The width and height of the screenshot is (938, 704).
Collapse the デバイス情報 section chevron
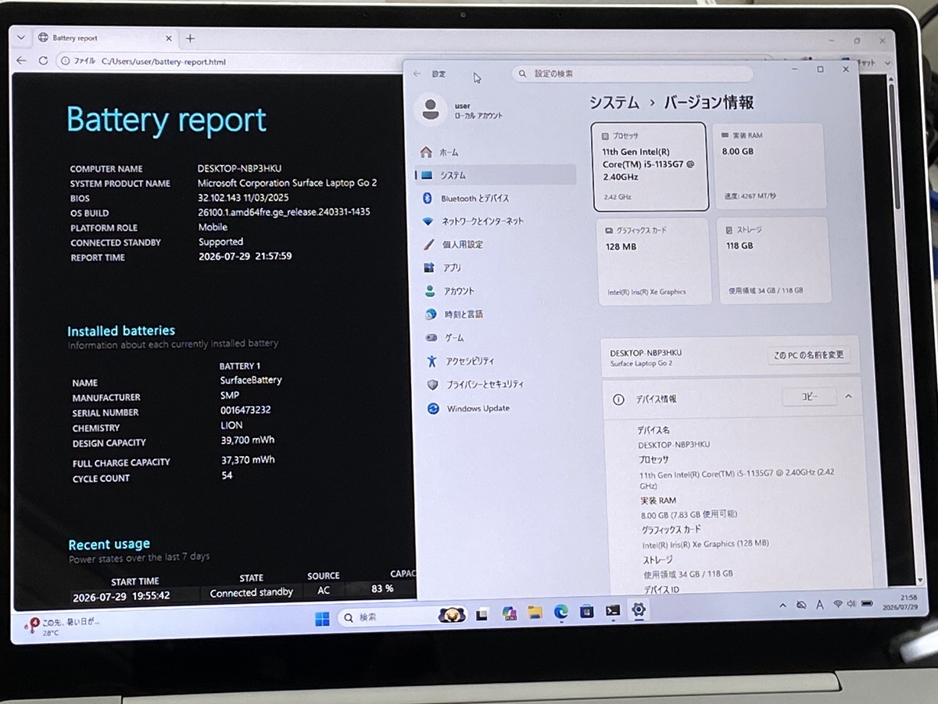pos(848,397)
